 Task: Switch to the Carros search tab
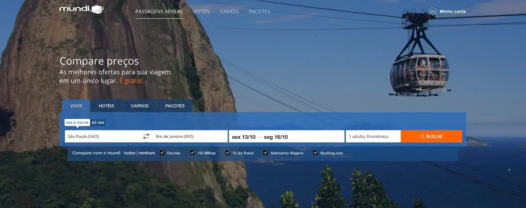(x=140, y=106)
